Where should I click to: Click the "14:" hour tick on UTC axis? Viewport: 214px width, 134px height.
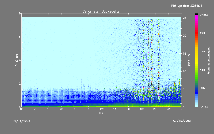(x=115, y=109)
